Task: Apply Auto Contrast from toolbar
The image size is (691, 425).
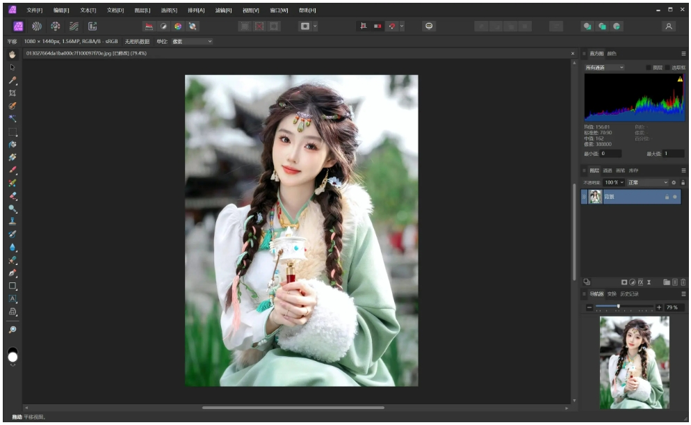Action: click(x=163, y=26)
